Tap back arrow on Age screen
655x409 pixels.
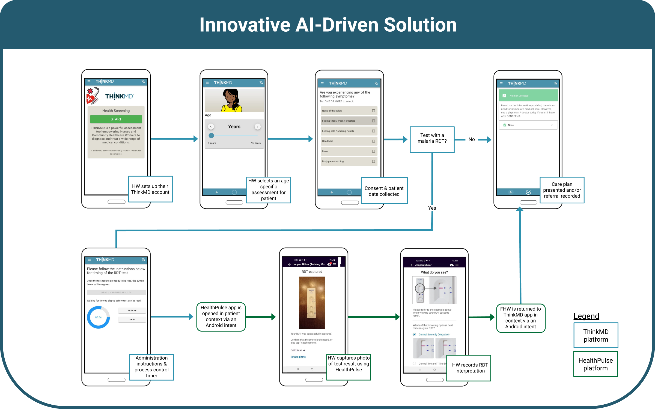click(217, 192)
